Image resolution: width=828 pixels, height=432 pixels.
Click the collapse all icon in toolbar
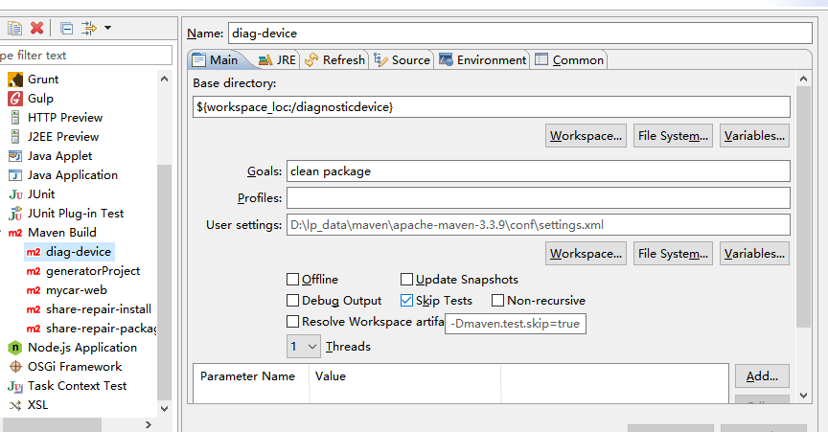(x=66, y=28)
